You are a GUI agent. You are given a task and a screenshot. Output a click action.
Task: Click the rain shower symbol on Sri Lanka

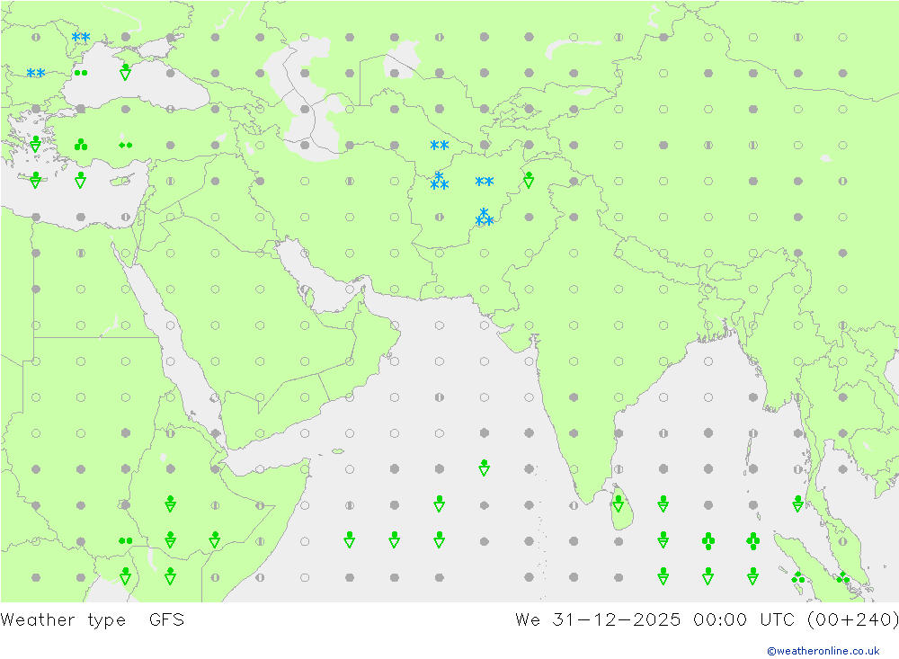point(619,503)
